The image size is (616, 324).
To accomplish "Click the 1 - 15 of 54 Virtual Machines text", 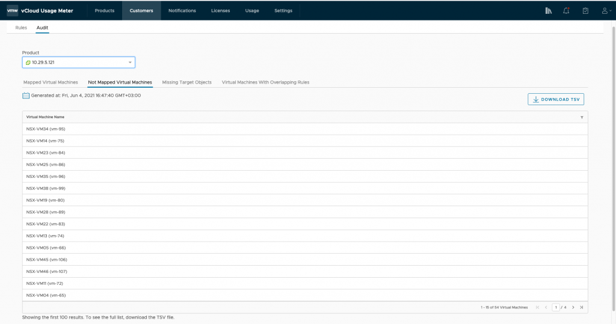I will pyautogui.click(x=504, y=307).
